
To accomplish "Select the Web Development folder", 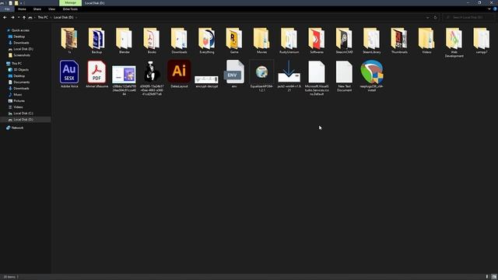I will tap(454, 43).
